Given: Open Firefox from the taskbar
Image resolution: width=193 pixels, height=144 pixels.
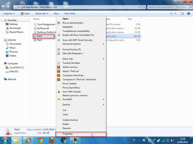Looking at the screenshot, I should tap(52, 140).
